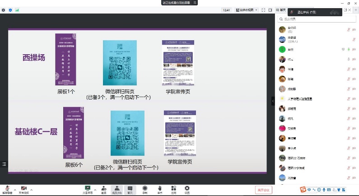Collapse the side panel using edge arrow
Viewport: 359px width, 196px height.
tap(273, 102)
